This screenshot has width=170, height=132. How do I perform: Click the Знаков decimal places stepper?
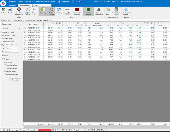(69, 13)
